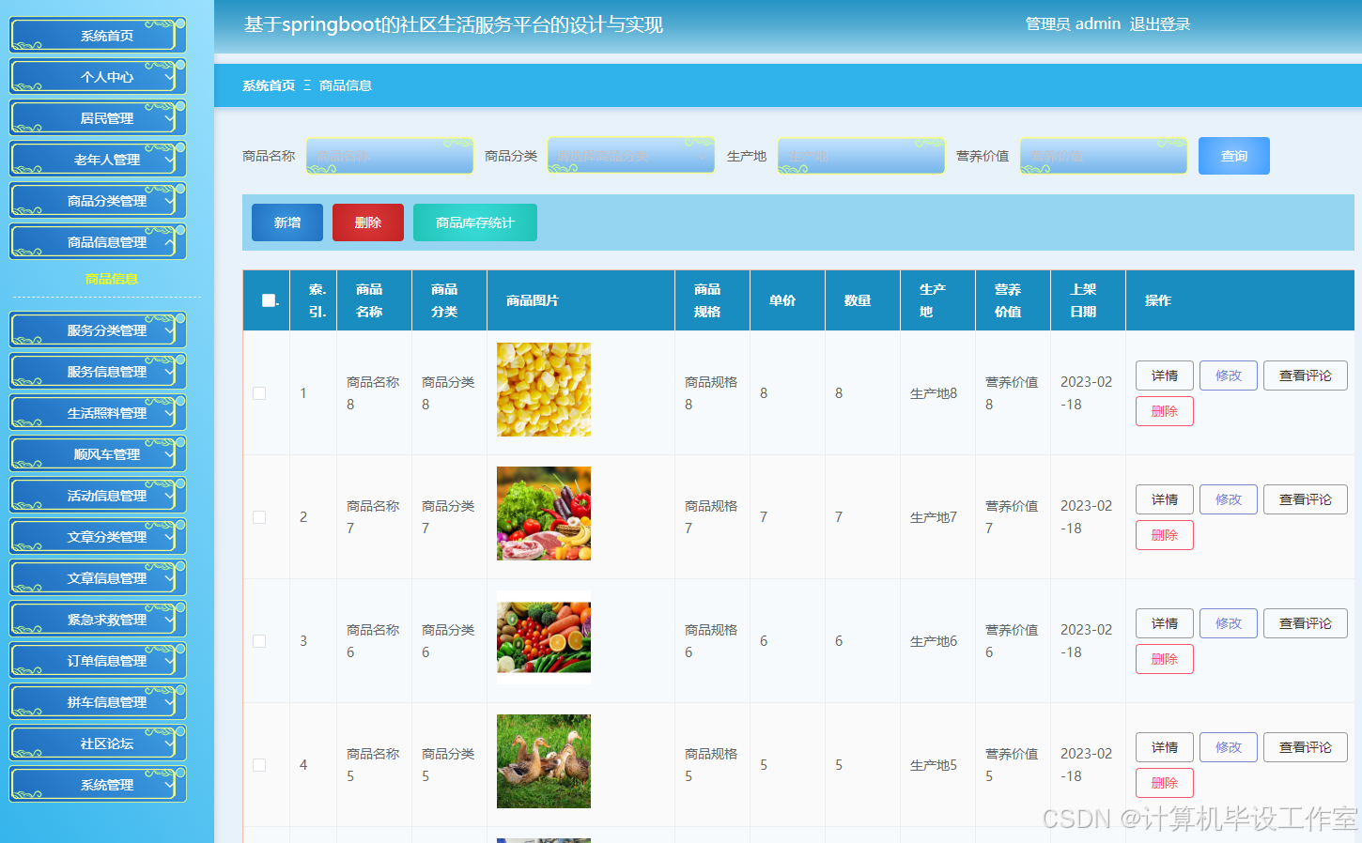1362x843 pixels.
Task: Click 查看评论 for 商品名称6
Action: [x=1306, y=623]
